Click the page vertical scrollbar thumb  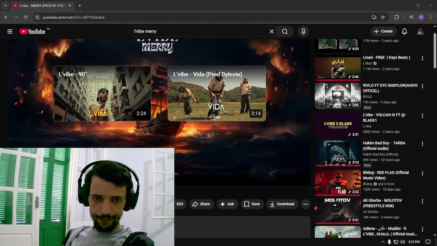[435, 51]
